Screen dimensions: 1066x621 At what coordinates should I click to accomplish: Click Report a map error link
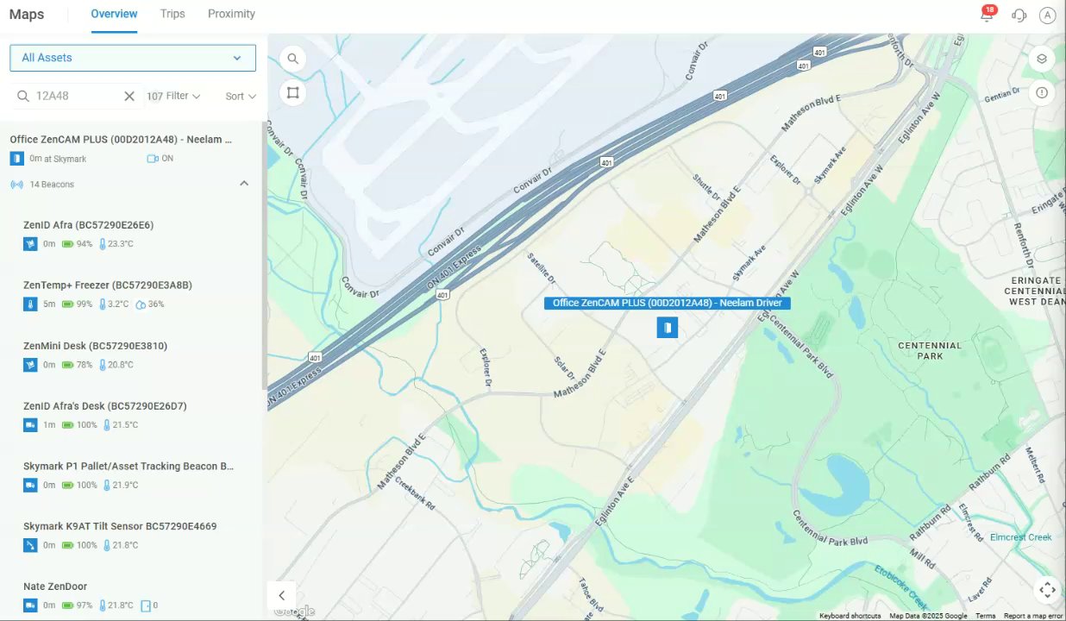1033,616
